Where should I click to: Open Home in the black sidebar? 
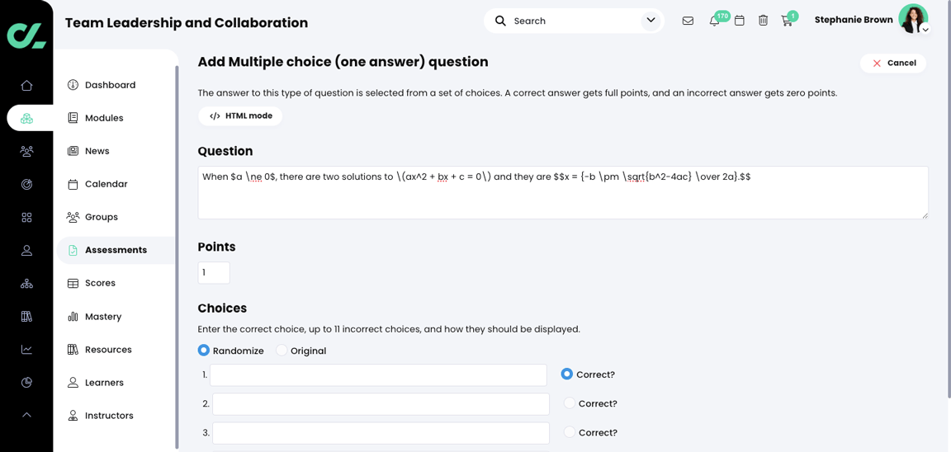[26, 86]
